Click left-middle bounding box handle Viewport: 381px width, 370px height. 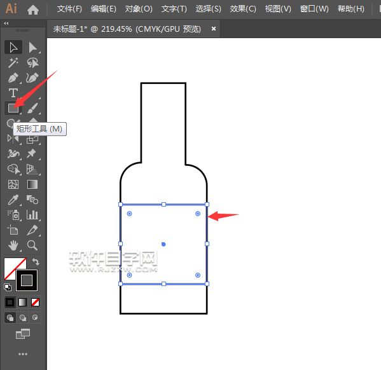pos(120,243)
